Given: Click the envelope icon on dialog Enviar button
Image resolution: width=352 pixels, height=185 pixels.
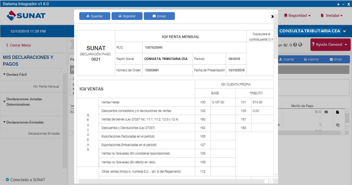Looking at the screenshot, I should (x=154, y=16).
